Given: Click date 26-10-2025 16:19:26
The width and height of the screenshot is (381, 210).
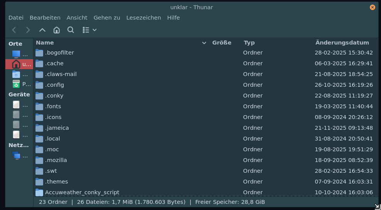Looking at the screenshot, I should click(x=344, y=85).
